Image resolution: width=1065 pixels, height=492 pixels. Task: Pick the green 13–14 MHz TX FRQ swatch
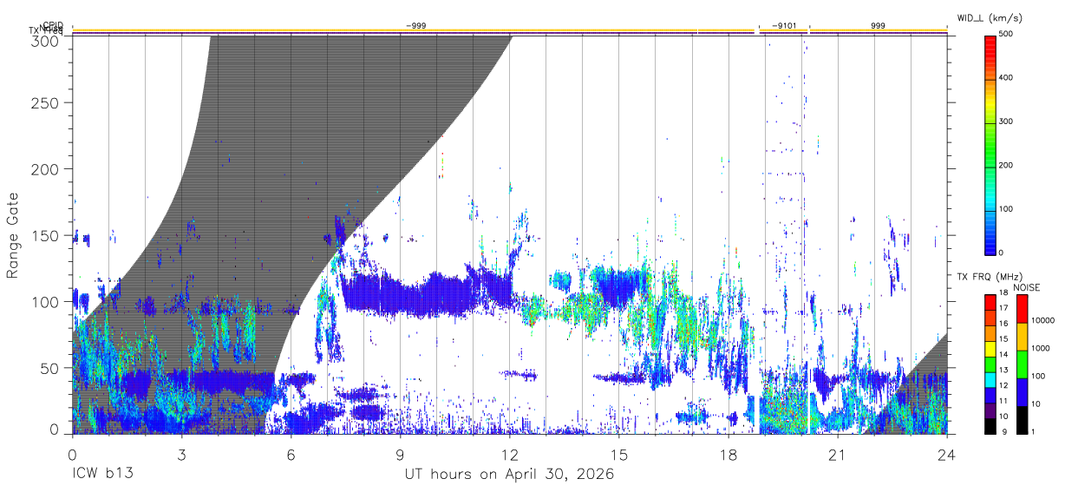point(990,364)
